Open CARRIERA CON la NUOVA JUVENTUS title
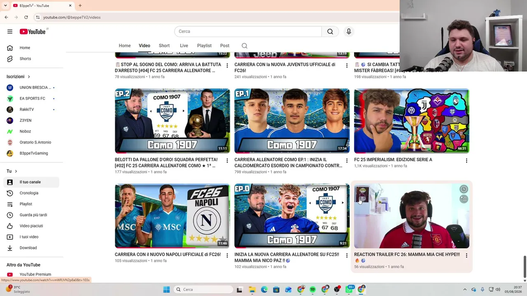527x296 pixels. point(285,67)
